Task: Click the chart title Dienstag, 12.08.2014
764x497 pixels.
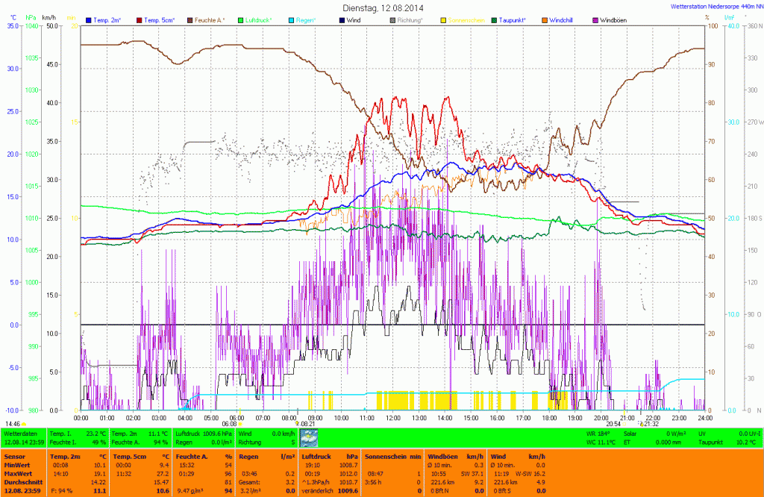Action: click(x=382, y=7)
